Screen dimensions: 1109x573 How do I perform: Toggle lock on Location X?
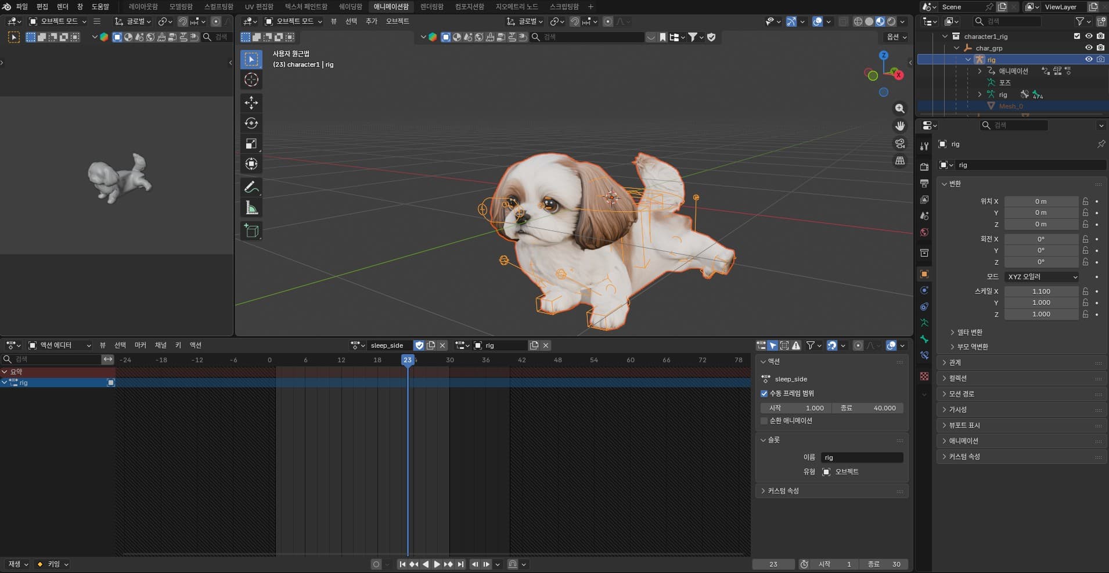tap(1085, 201)
